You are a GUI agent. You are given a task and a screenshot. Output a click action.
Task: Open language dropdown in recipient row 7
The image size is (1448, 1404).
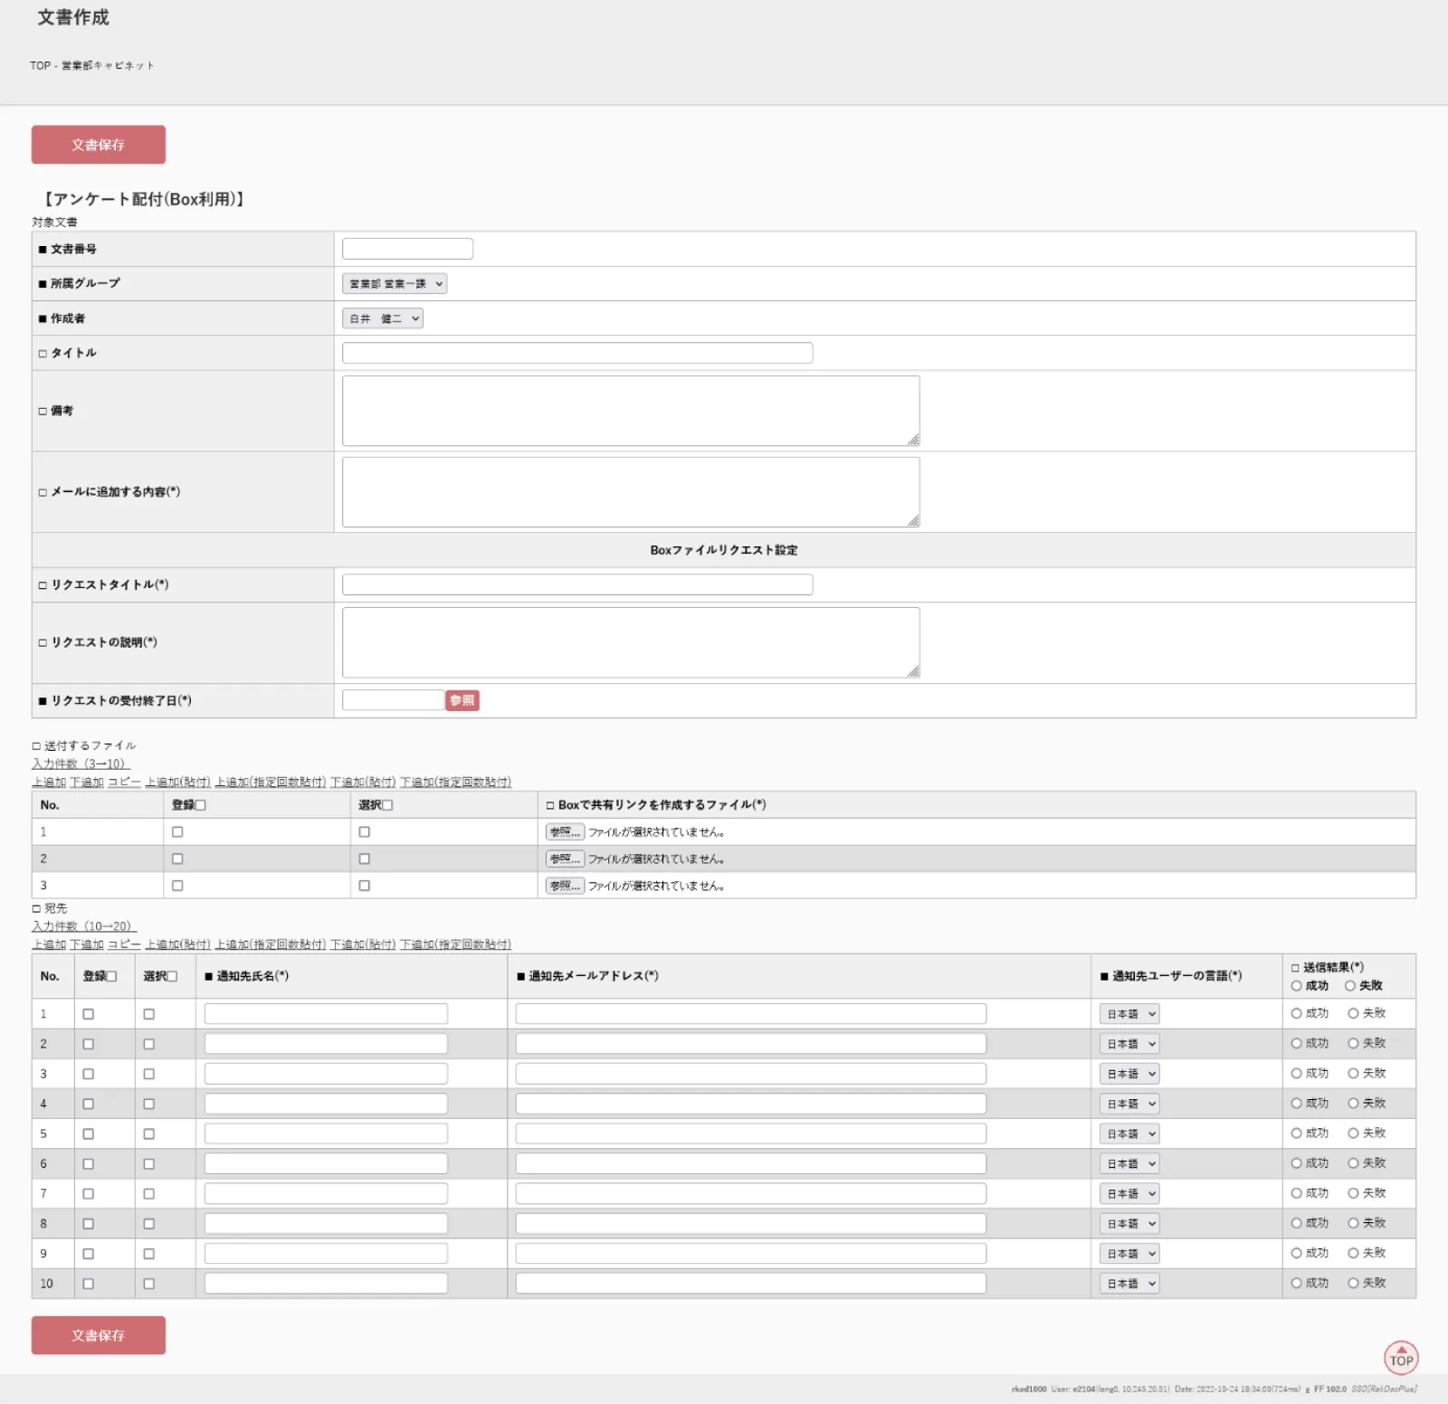(x=1129, y=1194)
